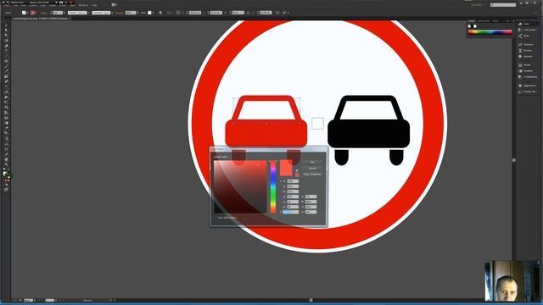Click the hexadecimal color input field

[291, 212]
